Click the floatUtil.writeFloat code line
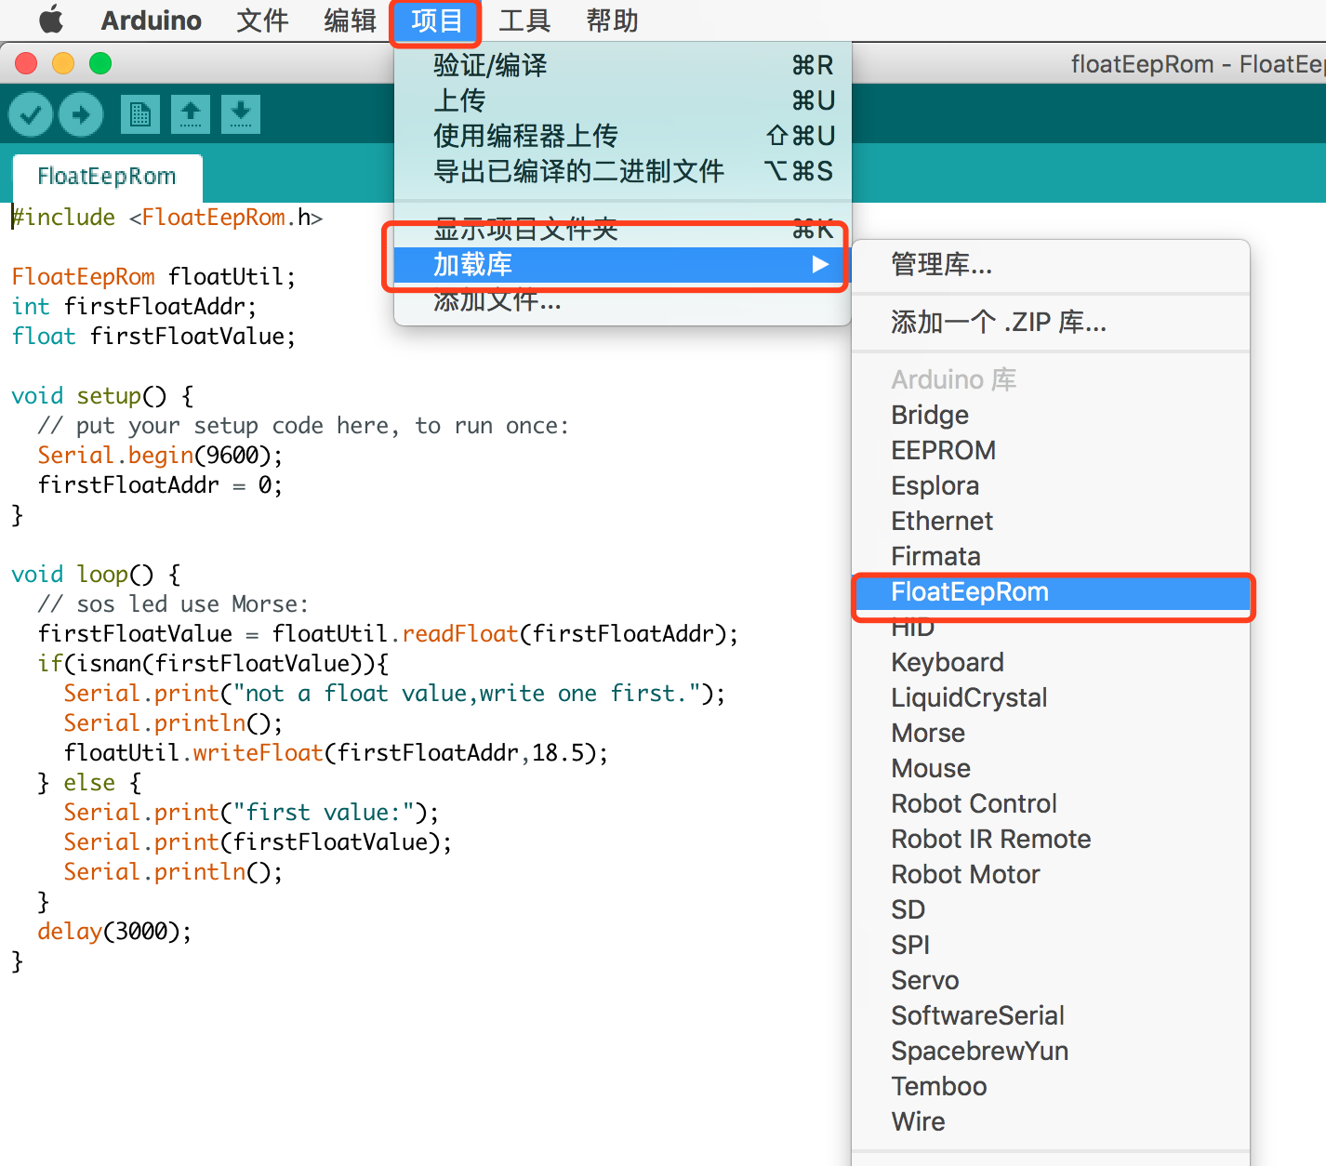The image size is (1326, 1166). (336, 753)
